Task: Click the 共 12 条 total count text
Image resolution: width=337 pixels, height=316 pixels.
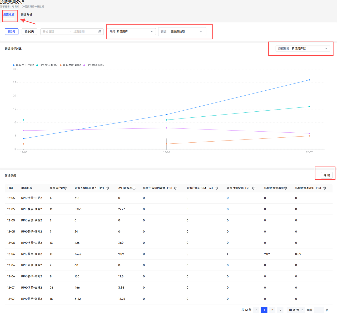Action: pyautogui.click(x=246, y=310)
